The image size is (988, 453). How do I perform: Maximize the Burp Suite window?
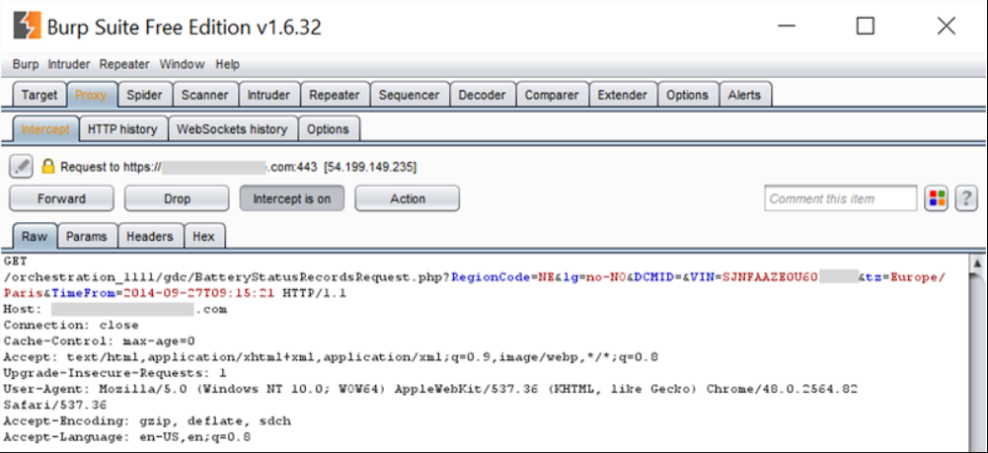[866, 26]
